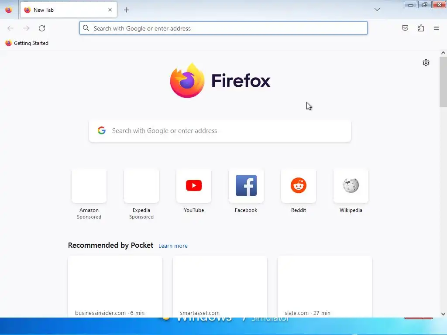Open the slate.com Pocket story card
The image size is (447, 335).
point(325,287)
